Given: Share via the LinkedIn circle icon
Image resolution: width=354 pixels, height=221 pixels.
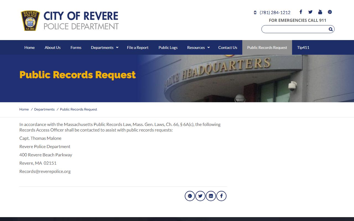Looking at the screenshot, I should pos(211,196).
